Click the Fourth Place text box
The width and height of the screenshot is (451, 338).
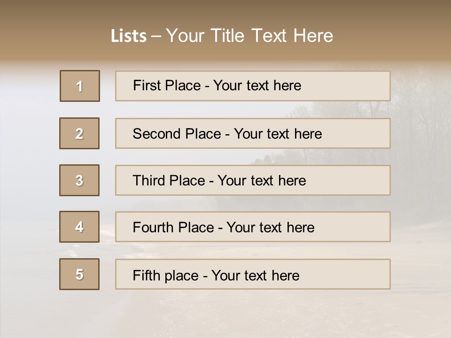(253, 227)
